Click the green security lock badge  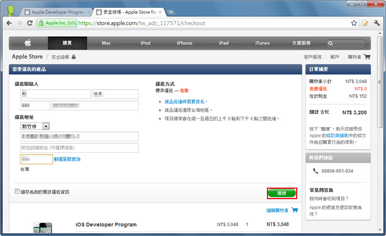(x=57, y=23)
